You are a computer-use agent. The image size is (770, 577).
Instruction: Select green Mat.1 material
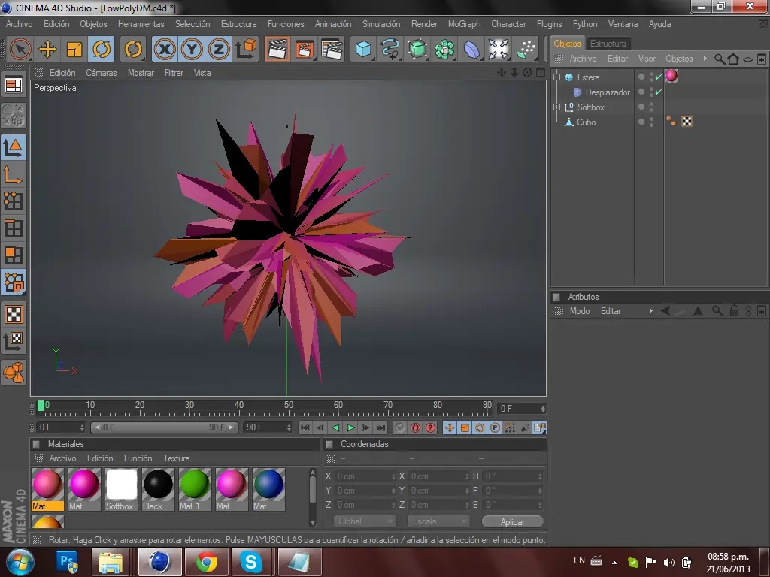(x=195, y=489)
